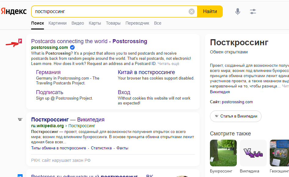Click the Буккроссинг caption text
The height and width of the screenshot is (177, 289).
coord(221,171)
